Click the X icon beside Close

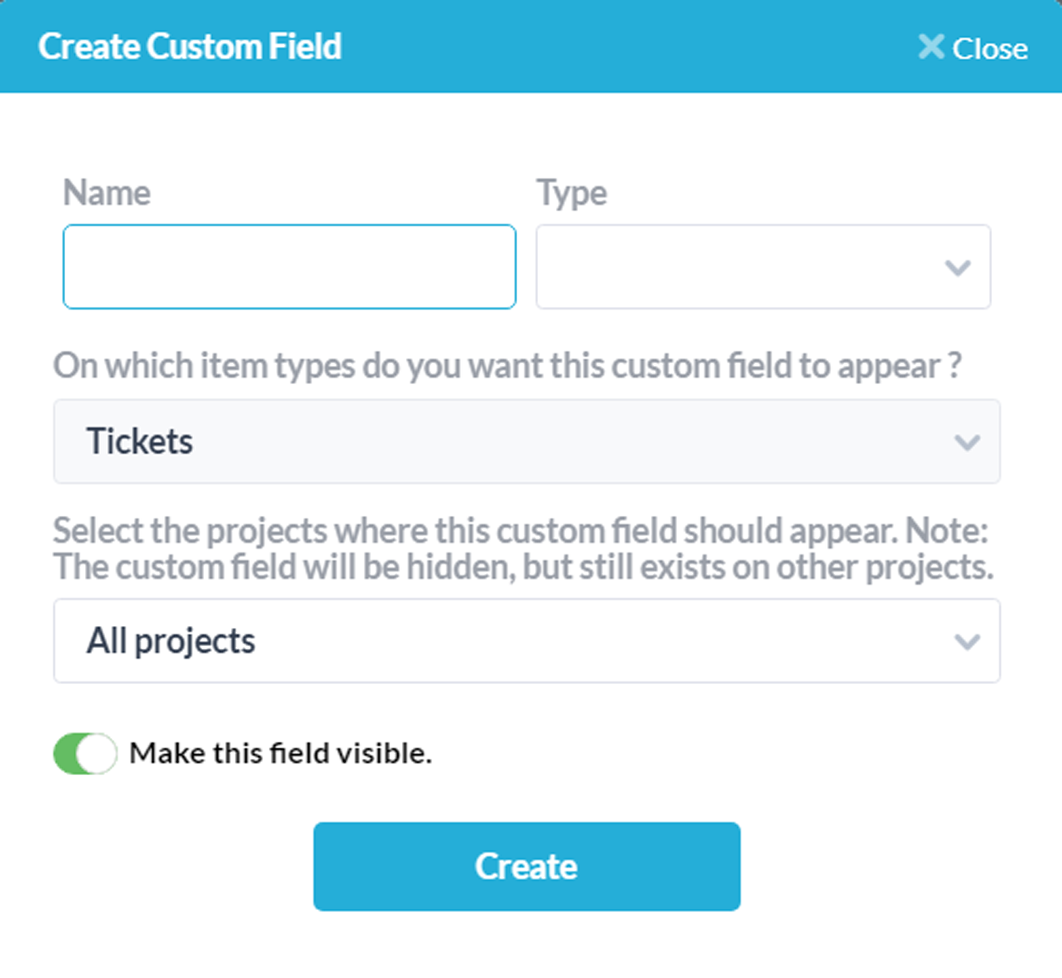(x=931, y=47)
